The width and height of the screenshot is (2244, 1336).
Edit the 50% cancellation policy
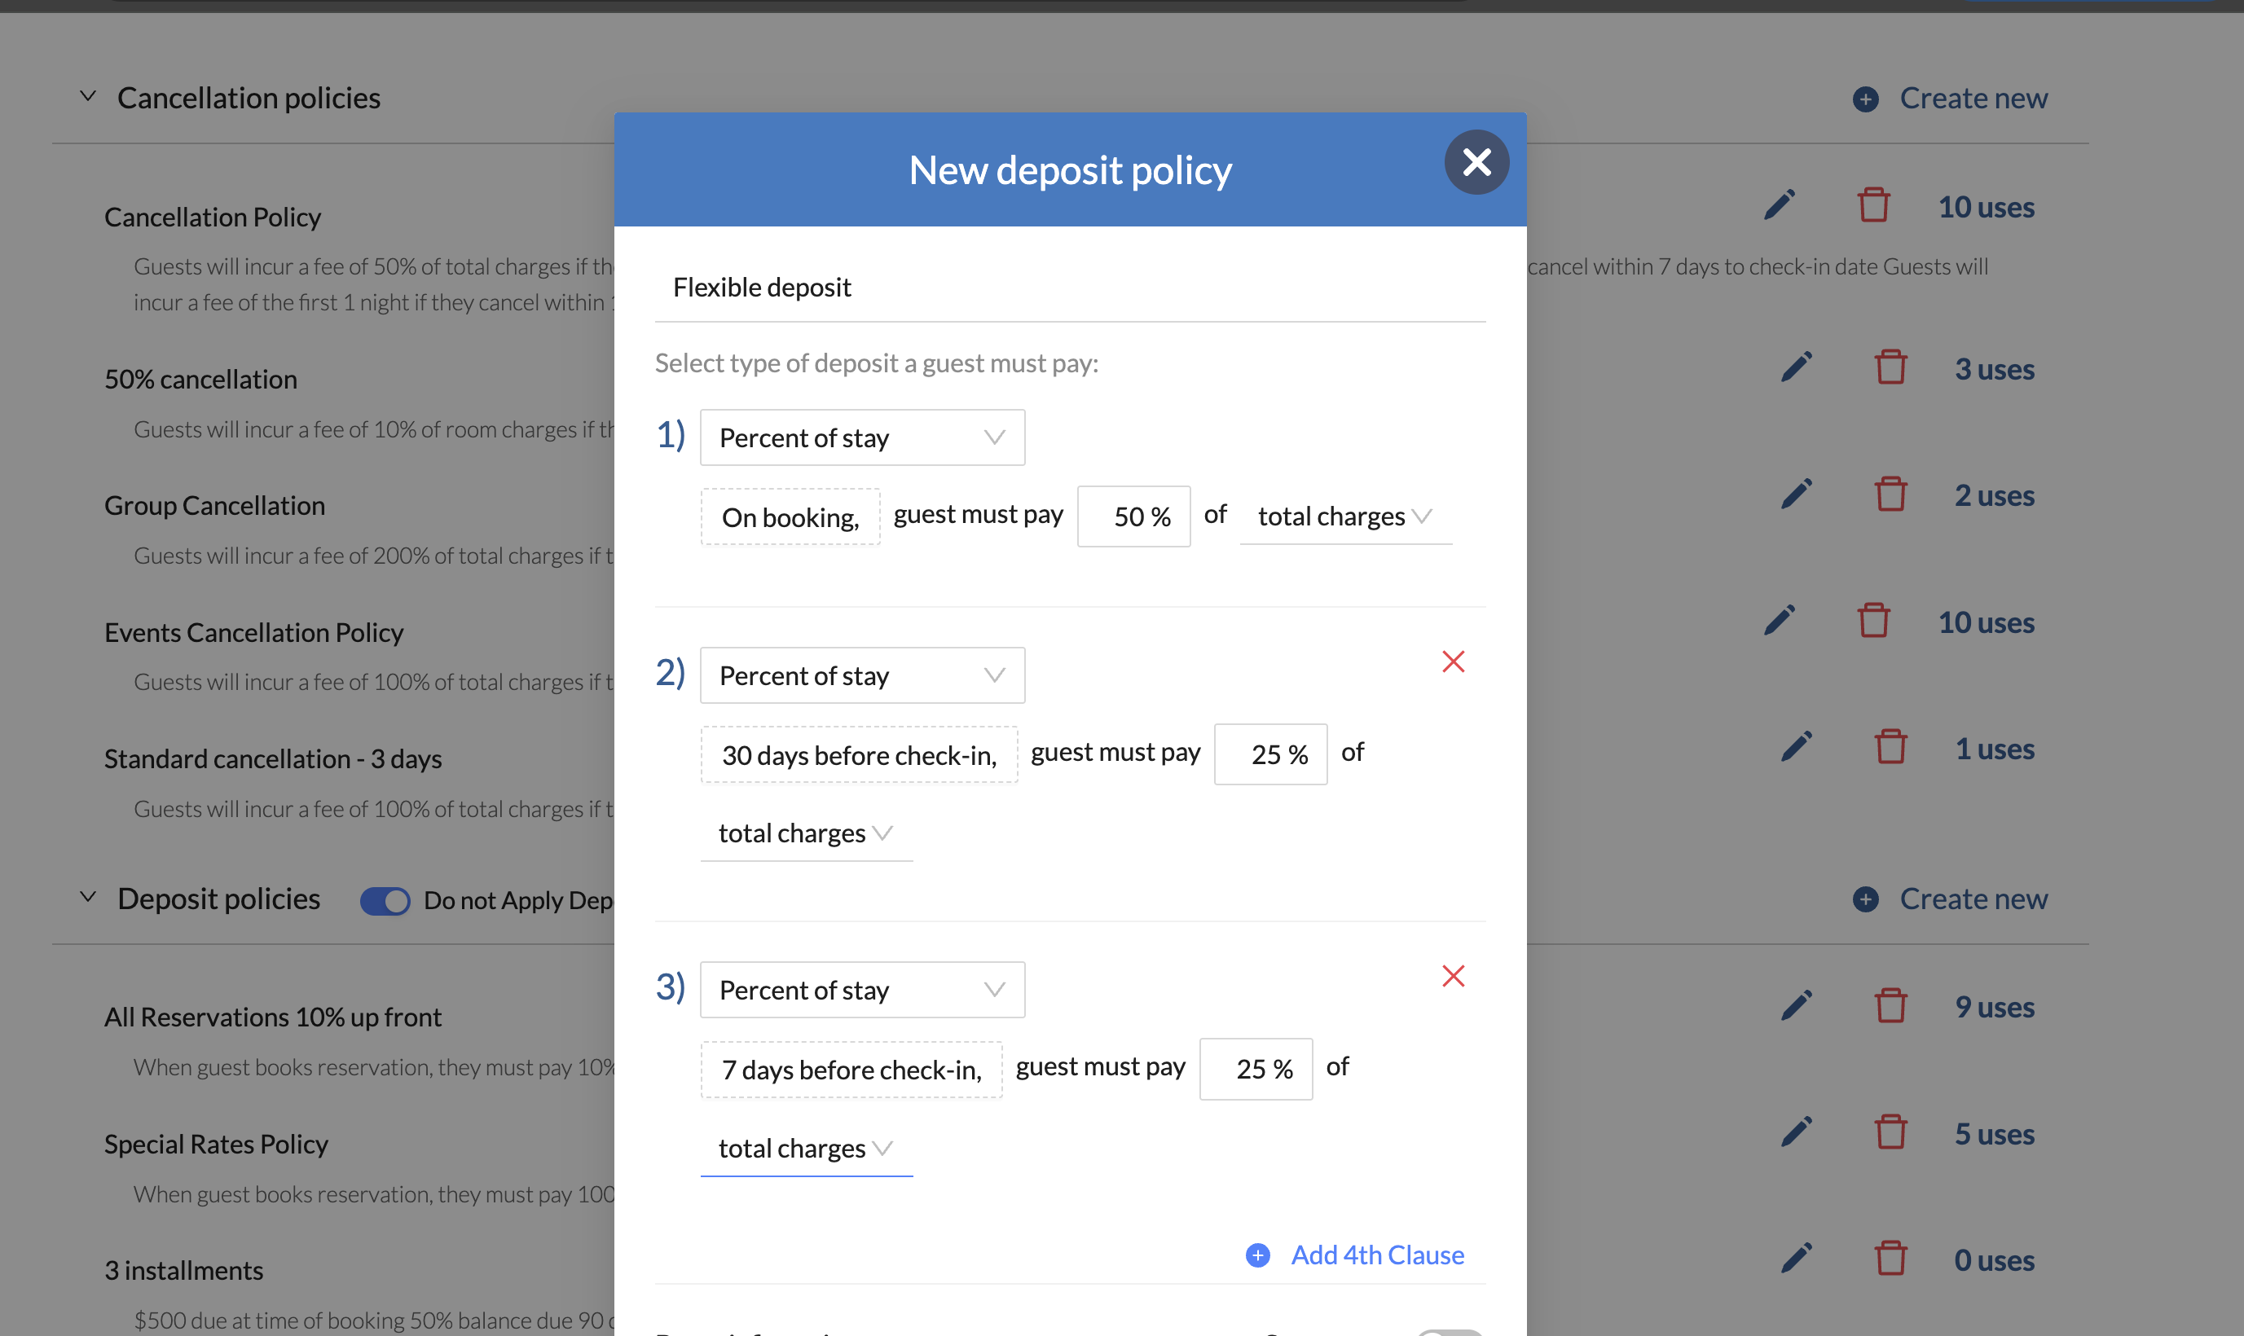1796,368
